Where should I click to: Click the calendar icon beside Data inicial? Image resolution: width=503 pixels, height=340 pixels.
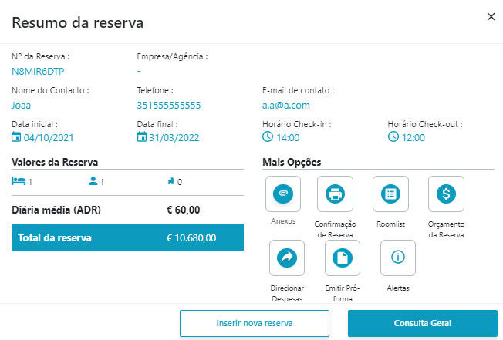[x=17, y=137]
